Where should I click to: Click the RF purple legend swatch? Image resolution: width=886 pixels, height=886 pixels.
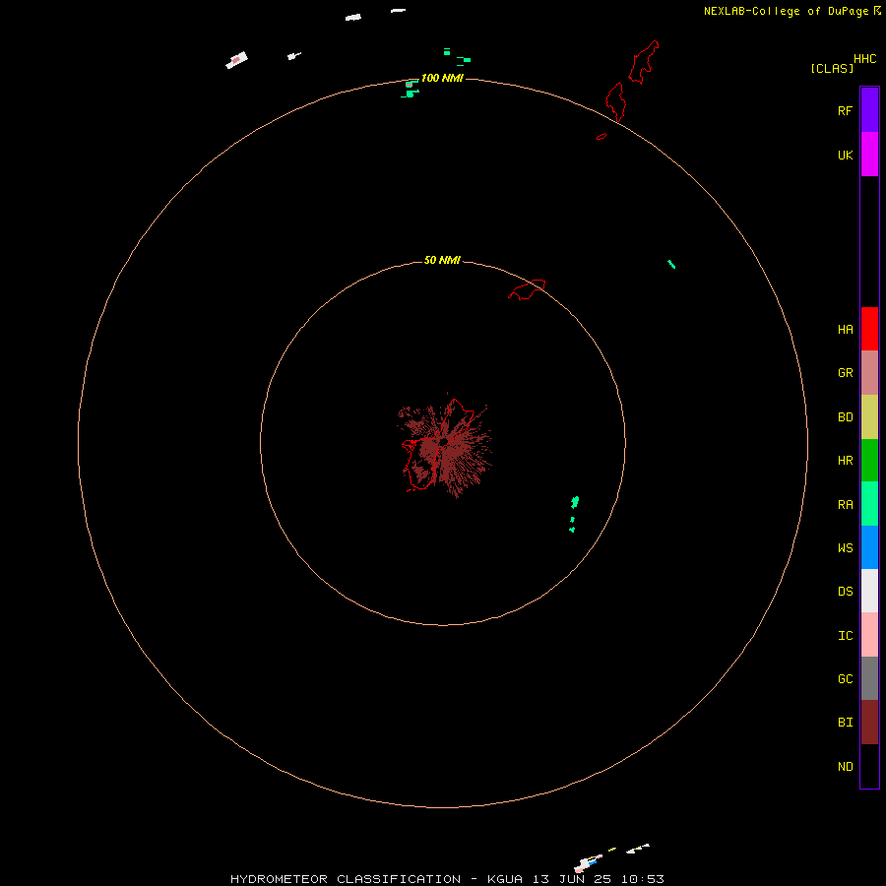pos(869,110)
